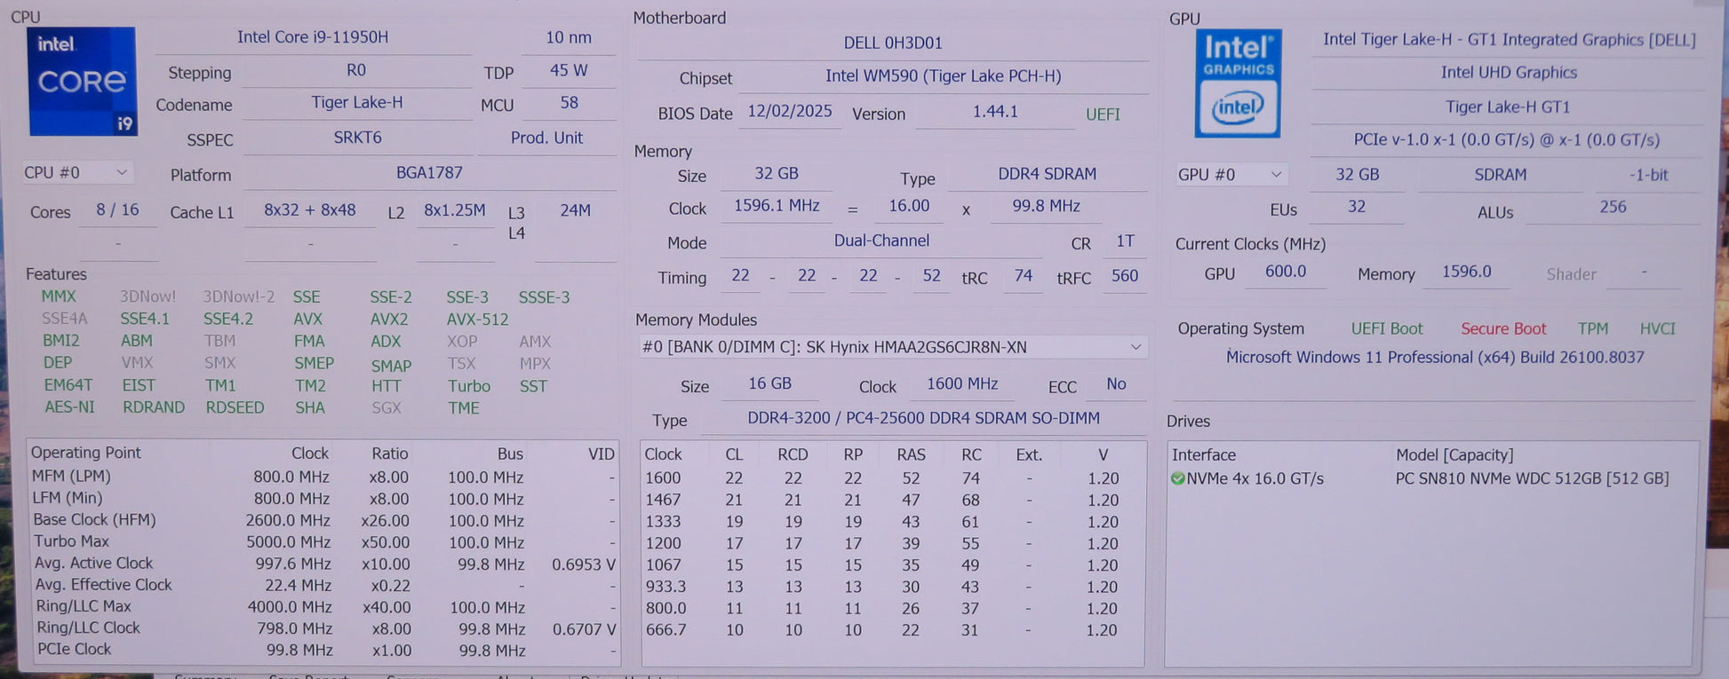Viewport: 1729px width, 679px height.
Task: Select the Intel WM590 chipset field
Action: (x=942, y=76)
